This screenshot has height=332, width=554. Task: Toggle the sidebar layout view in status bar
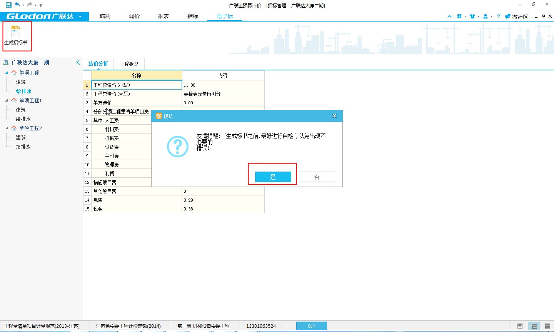(534, 326)
